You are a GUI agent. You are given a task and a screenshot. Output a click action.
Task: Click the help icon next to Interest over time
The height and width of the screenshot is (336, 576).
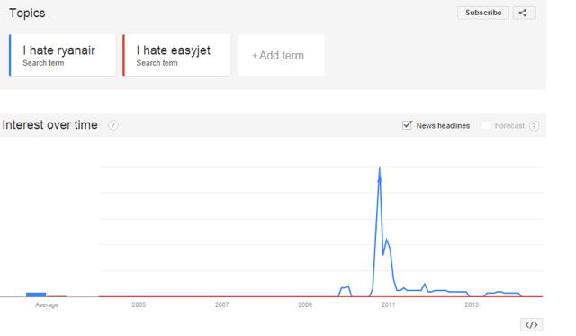click(x=113, y=125)
